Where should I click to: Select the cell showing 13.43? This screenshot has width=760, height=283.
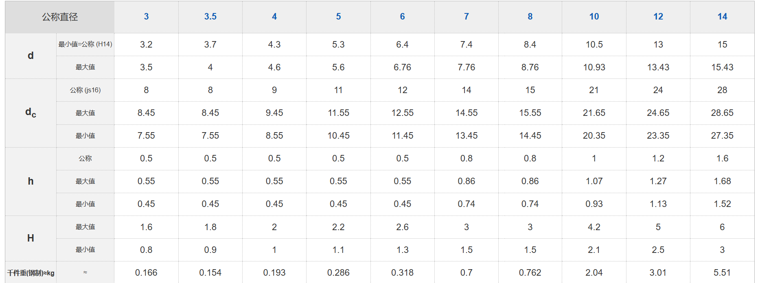(658, 67)
